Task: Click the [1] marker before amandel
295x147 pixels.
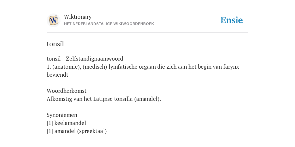Action: coord(50,131)
